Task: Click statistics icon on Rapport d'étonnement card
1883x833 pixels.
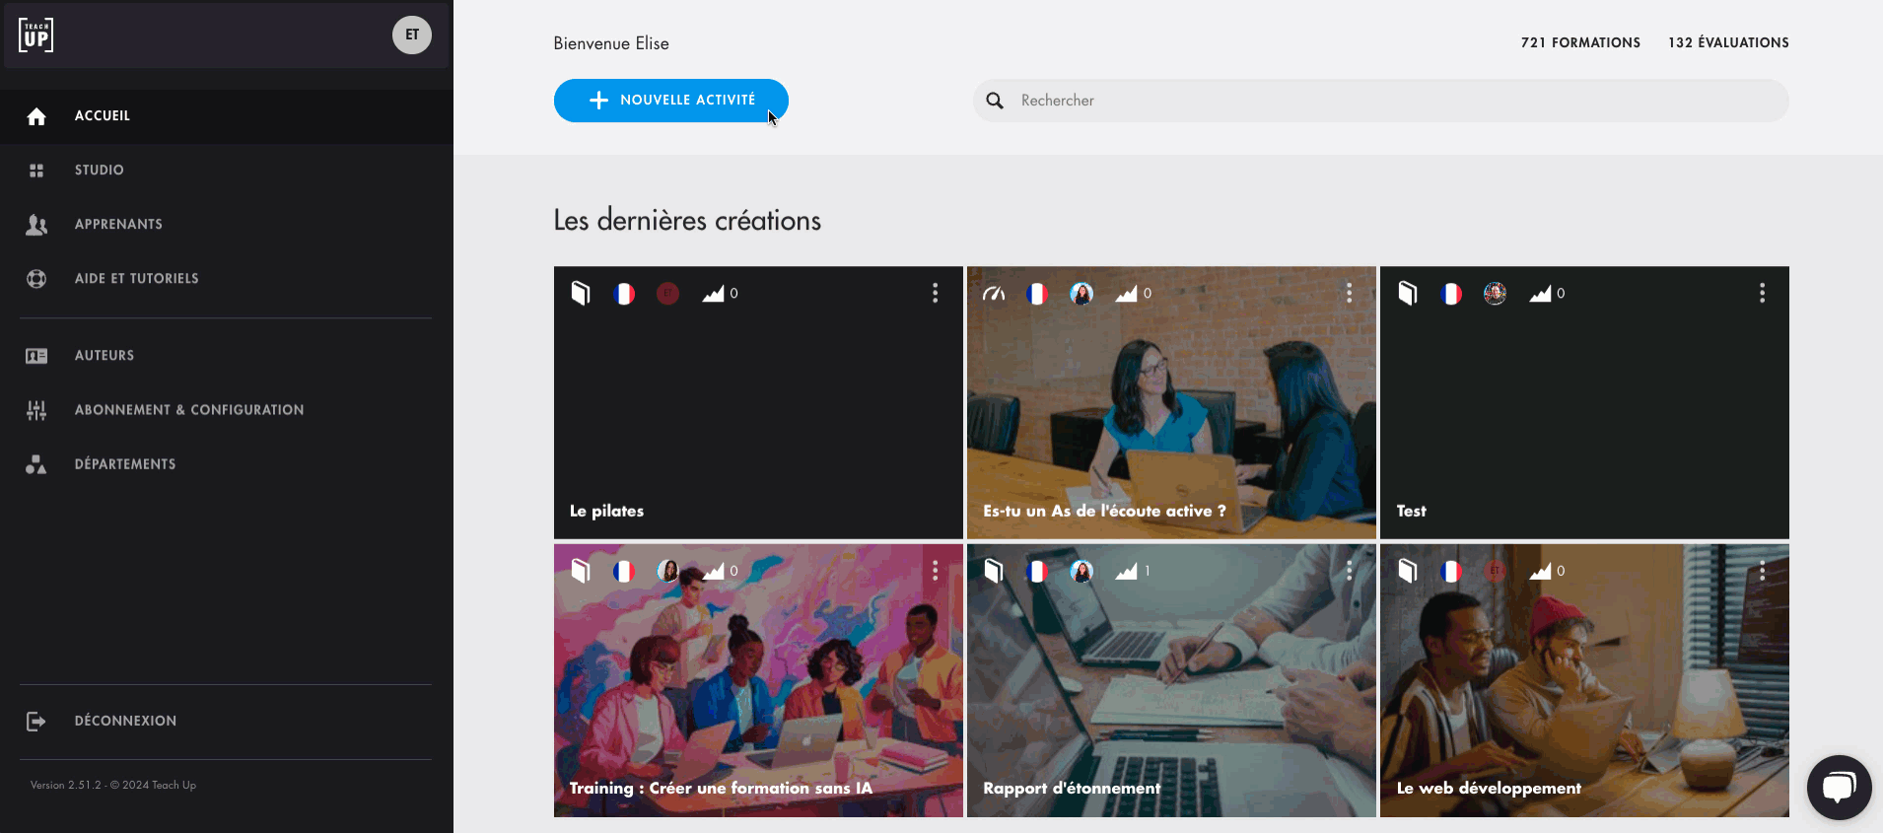Action: [x=1126, y=572]
